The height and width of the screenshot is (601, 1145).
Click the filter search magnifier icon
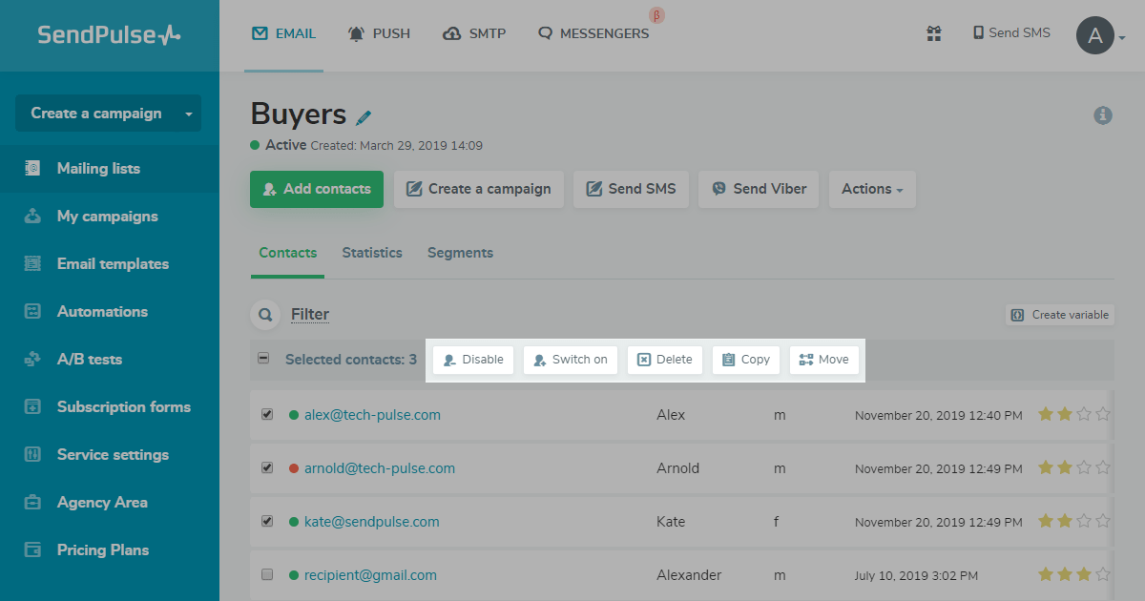click(264, 315)
